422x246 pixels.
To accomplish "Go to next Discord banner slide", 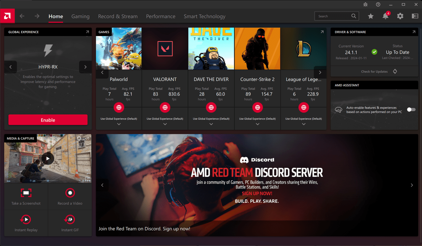I will 412,185.
